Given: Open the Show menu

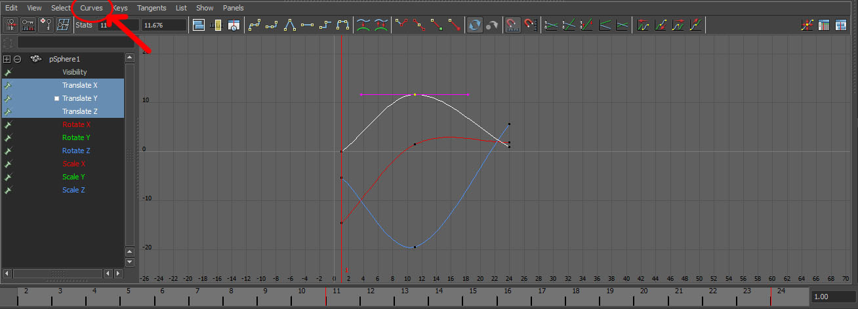Looking at the screenshot, I should point(205,8).
